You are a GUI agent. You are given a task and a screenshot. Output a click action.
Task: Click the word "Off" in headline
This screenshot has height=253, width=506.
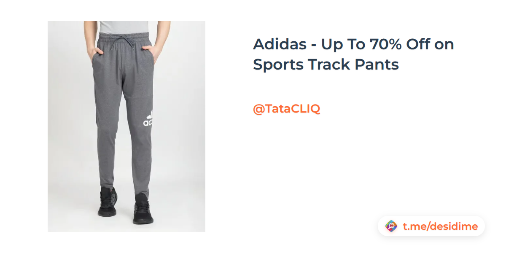[418, 44]
